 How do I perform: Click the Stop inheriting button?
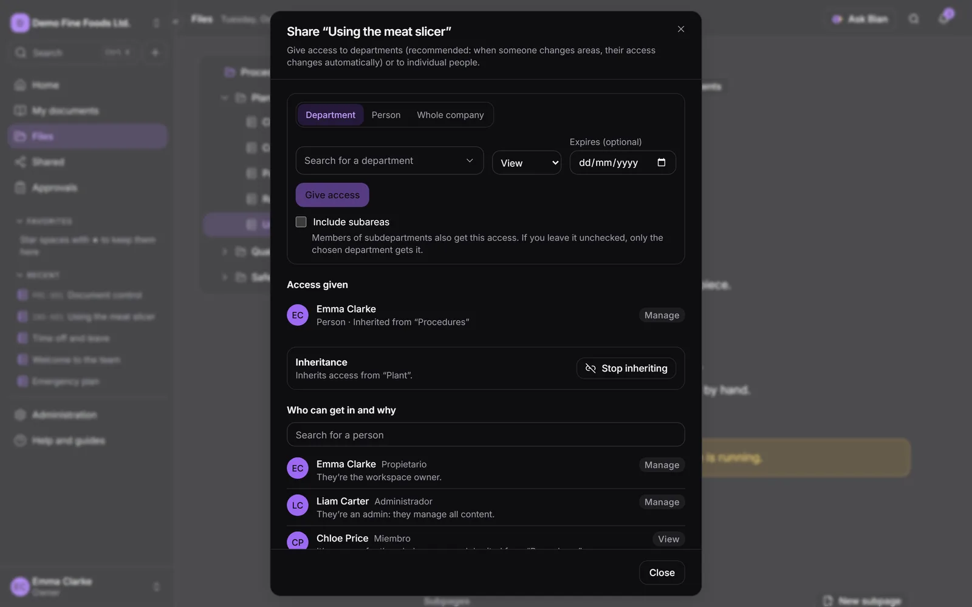pyautogui.click(x=626, y=368)
